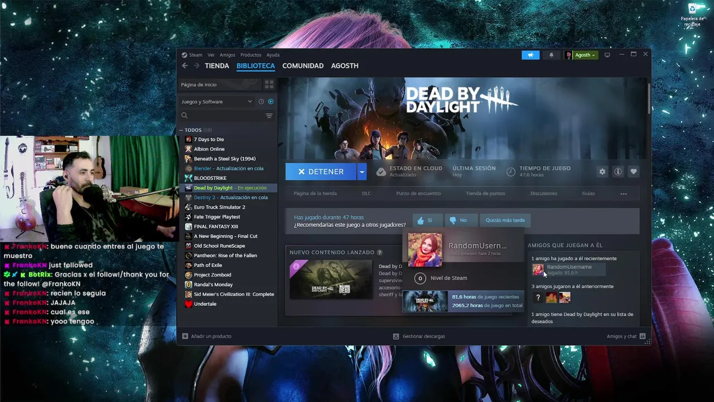714x402 pixels.
Task: Click the DETENER button to stop the game
Action: coord(321,171)
